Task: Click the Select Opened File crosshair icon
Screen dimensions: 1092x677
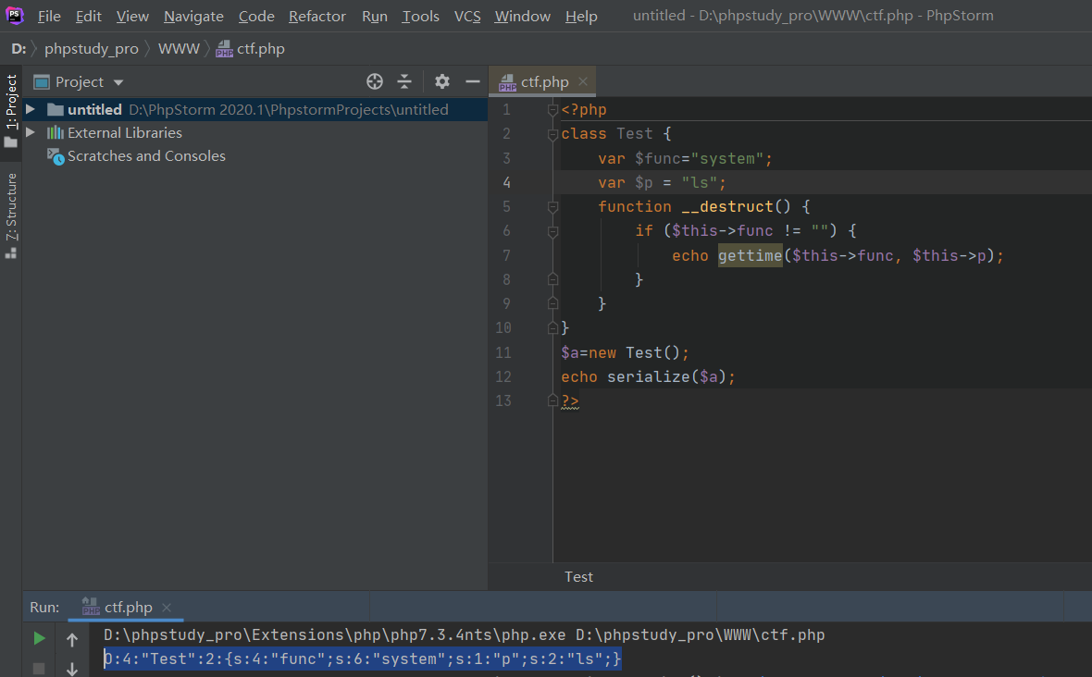Action: (374, 81)
